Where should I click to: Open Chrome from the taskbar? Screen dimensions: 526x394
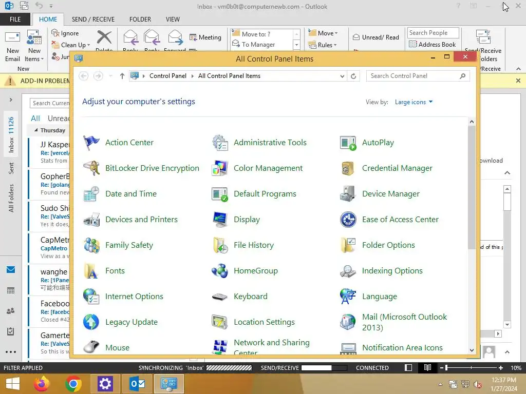[x=73, y=384]
